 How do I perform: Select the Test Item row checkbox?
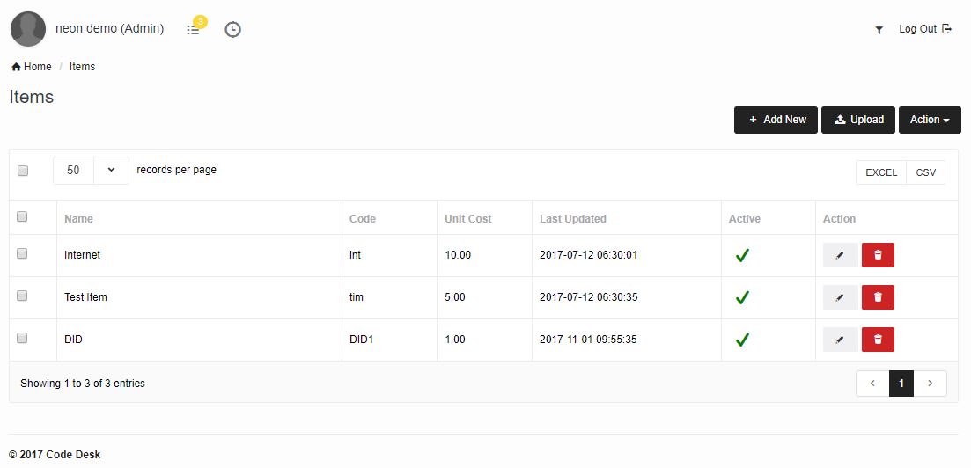[23, 296]
